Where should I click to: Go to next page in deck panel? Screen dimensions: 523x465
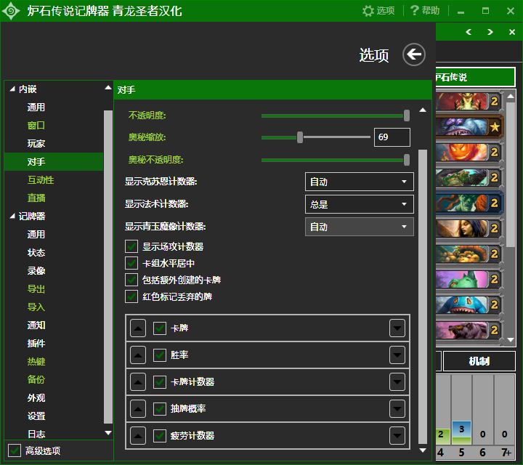coord(490,32)
